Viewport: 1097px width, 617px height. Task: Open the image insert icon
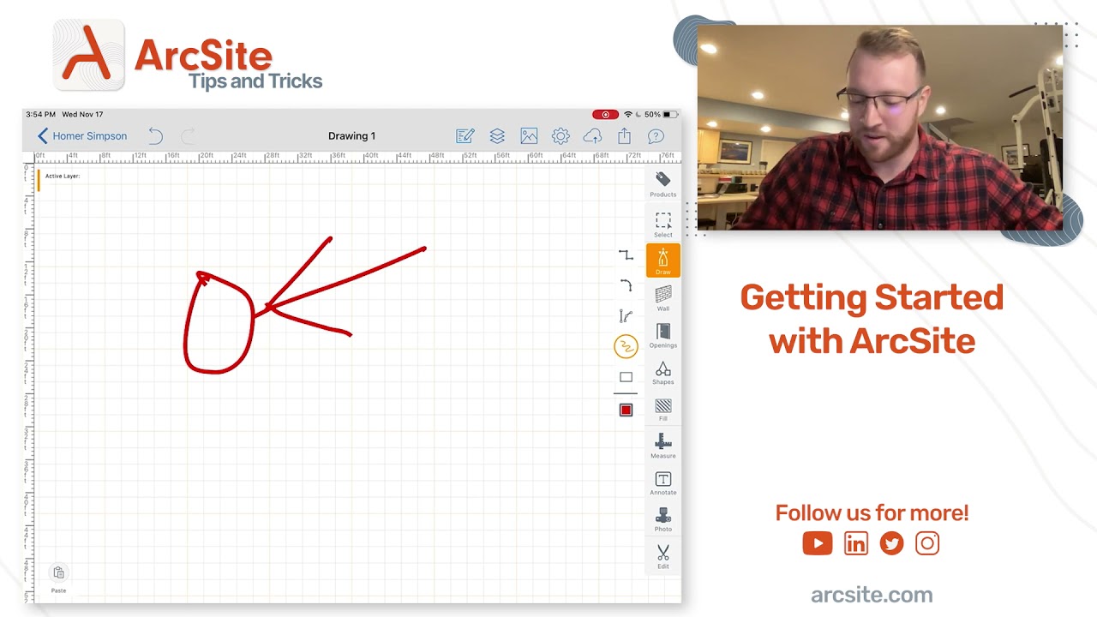(x=529, y=136)
